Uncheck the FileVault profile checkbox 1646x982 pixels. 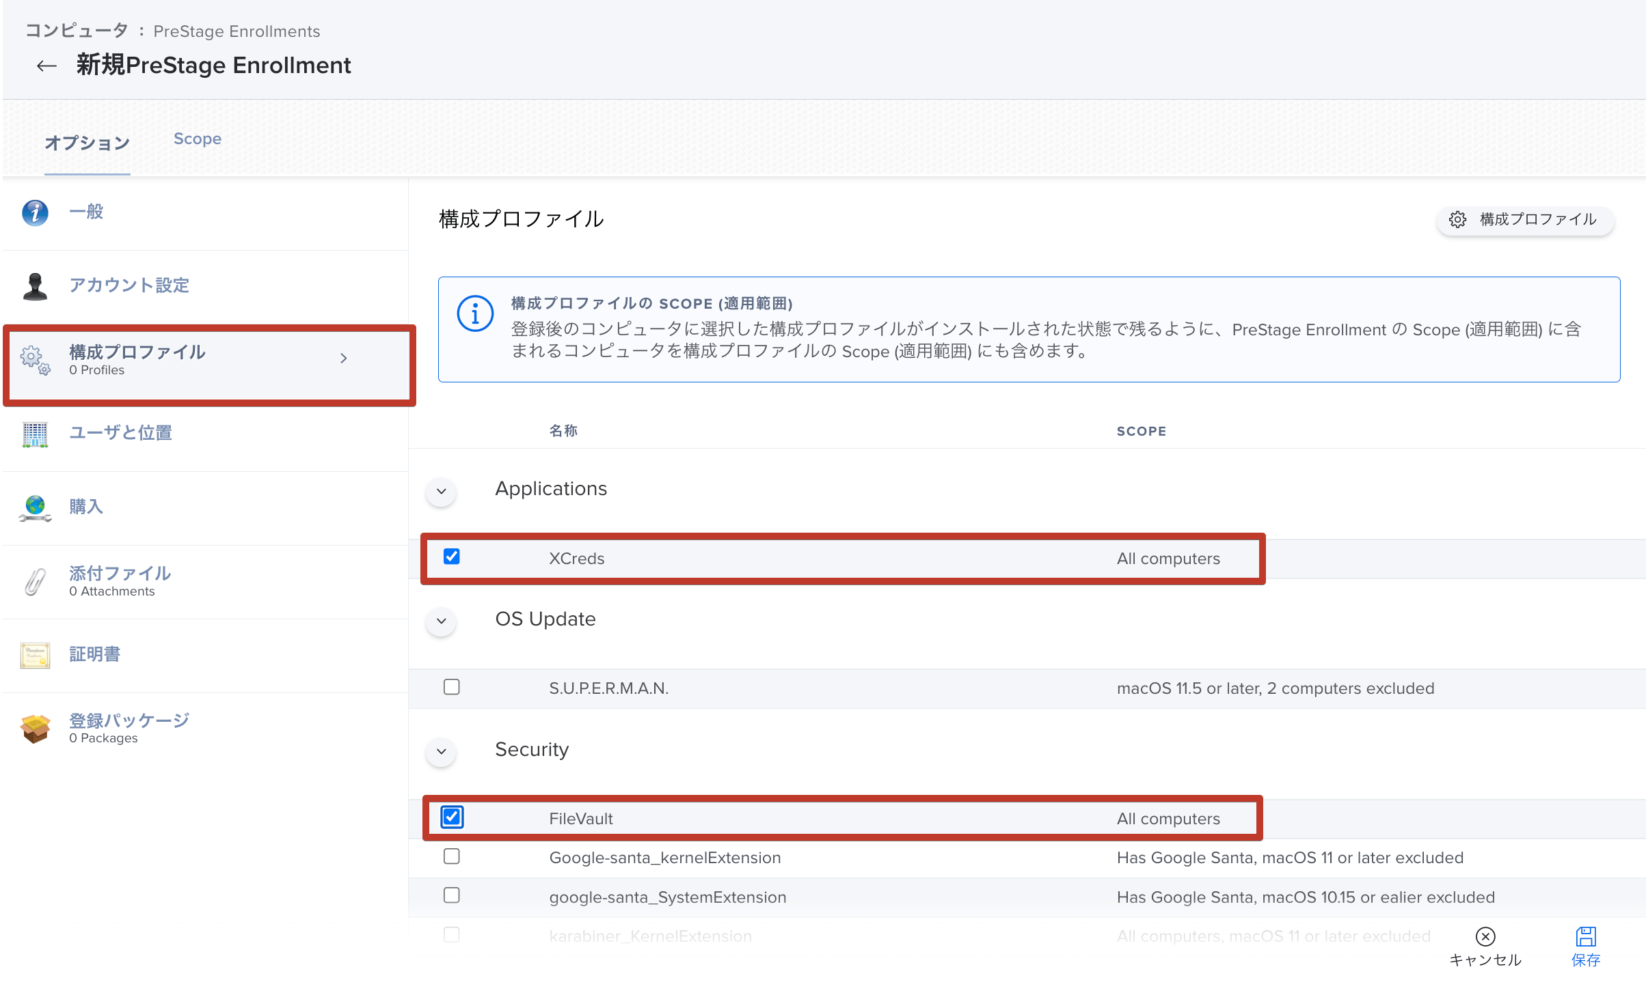click(x=451, y=817)
